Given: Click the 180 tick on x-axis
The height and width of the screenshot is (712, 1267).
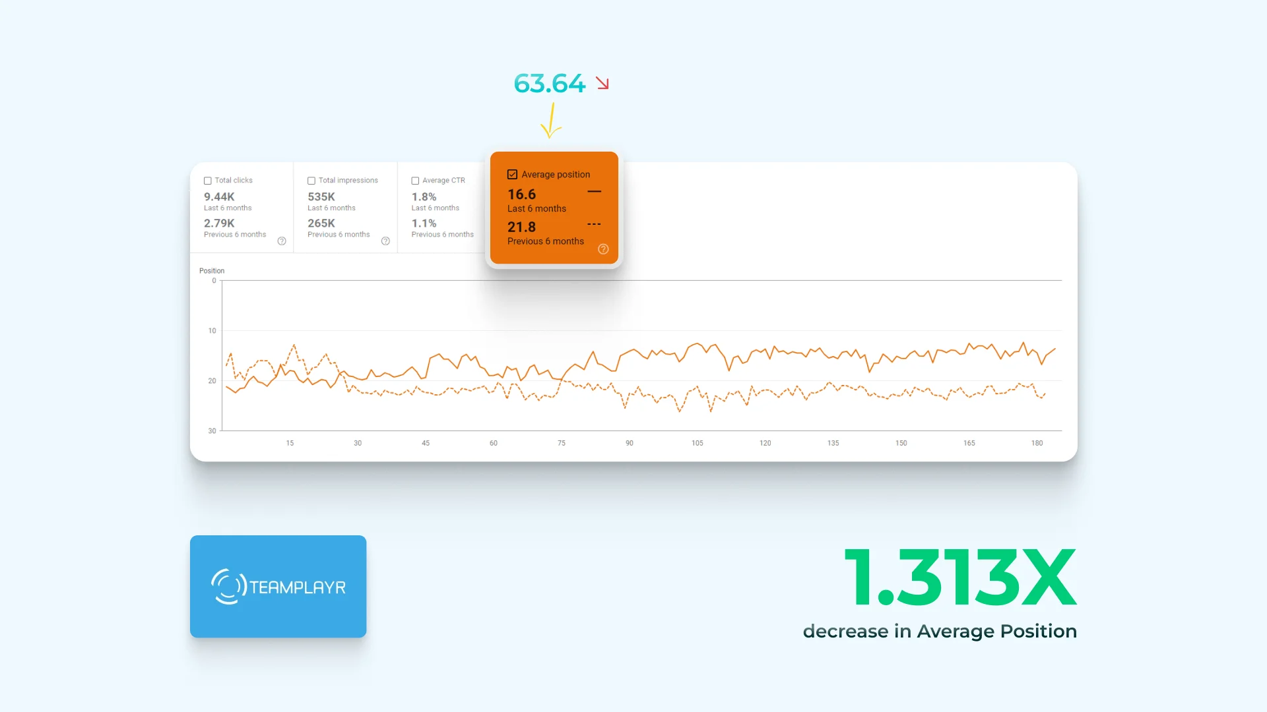Looking at the screenshot, I should click(x=1037, y=443).
